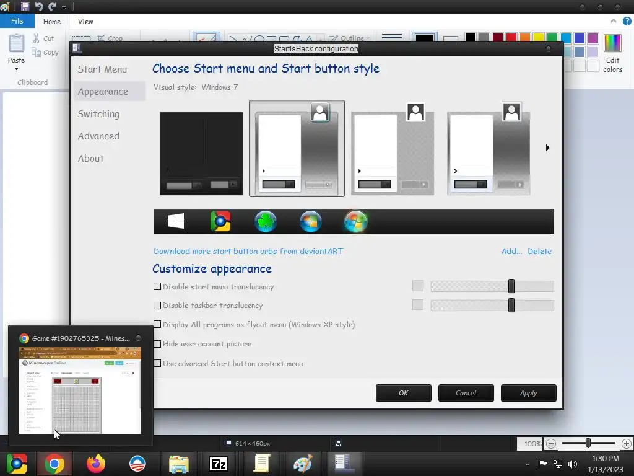Screen dimensions: 634x476
Task: Select the green clover start button orb
Action: [266, 221]
